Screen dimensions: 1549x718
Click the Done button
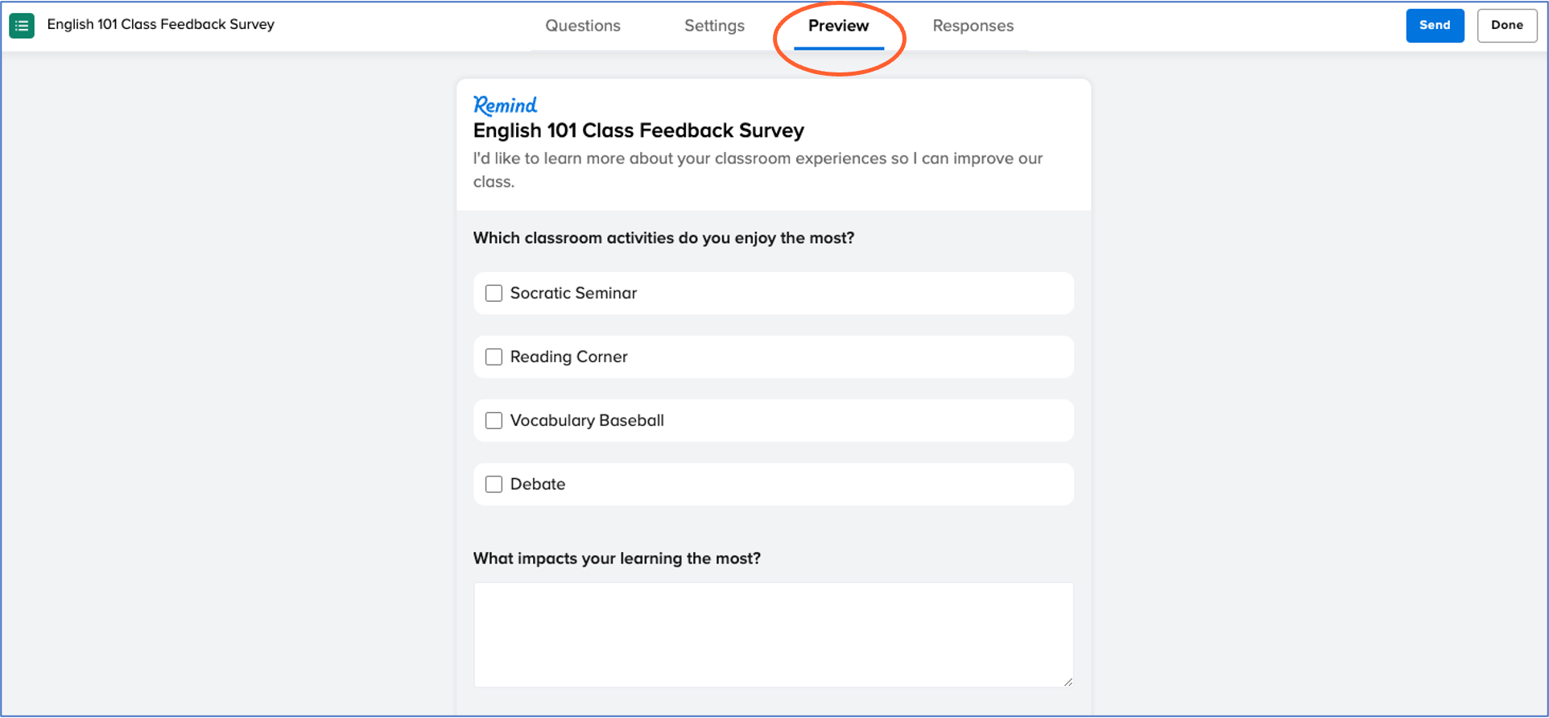pyautogui.click(x=1506, y=26)
